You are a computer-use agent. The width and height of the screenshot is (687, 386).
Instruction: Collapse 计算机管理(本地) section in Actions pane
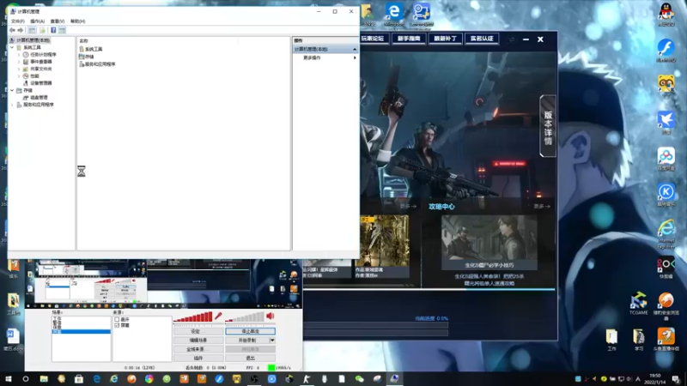[355, 50]
